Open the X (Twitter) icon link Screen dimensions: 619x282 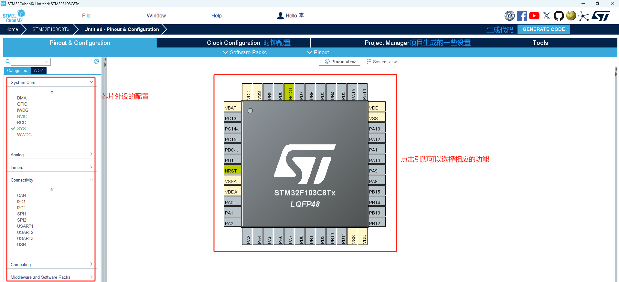pyautogui.click(x=547, y=16)
